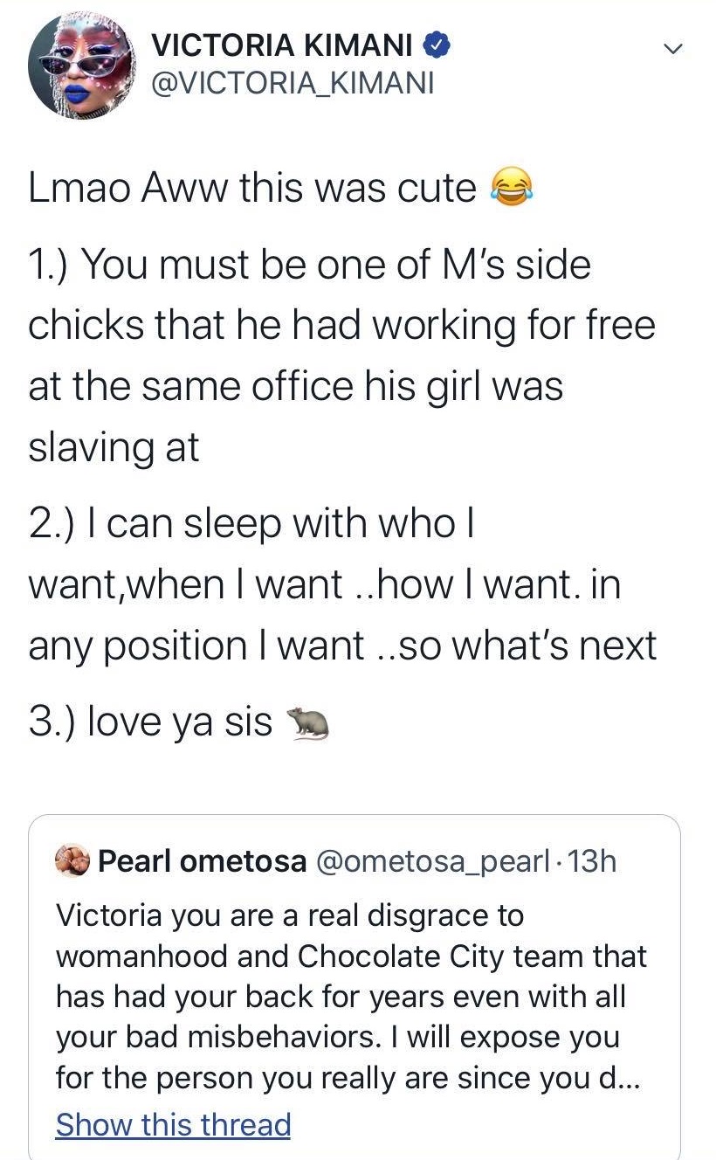Open the @ometosa_pearl handle
The height and width of the screenshot is (1160, 723).
pyautogui.click(x=431, y=862)
